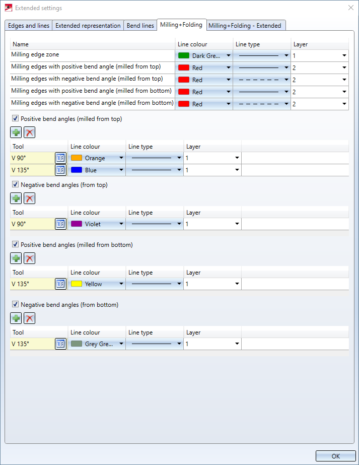Click the violet colour swatch
The width and height of the screenshot is (359, 465).
point(77,224)
